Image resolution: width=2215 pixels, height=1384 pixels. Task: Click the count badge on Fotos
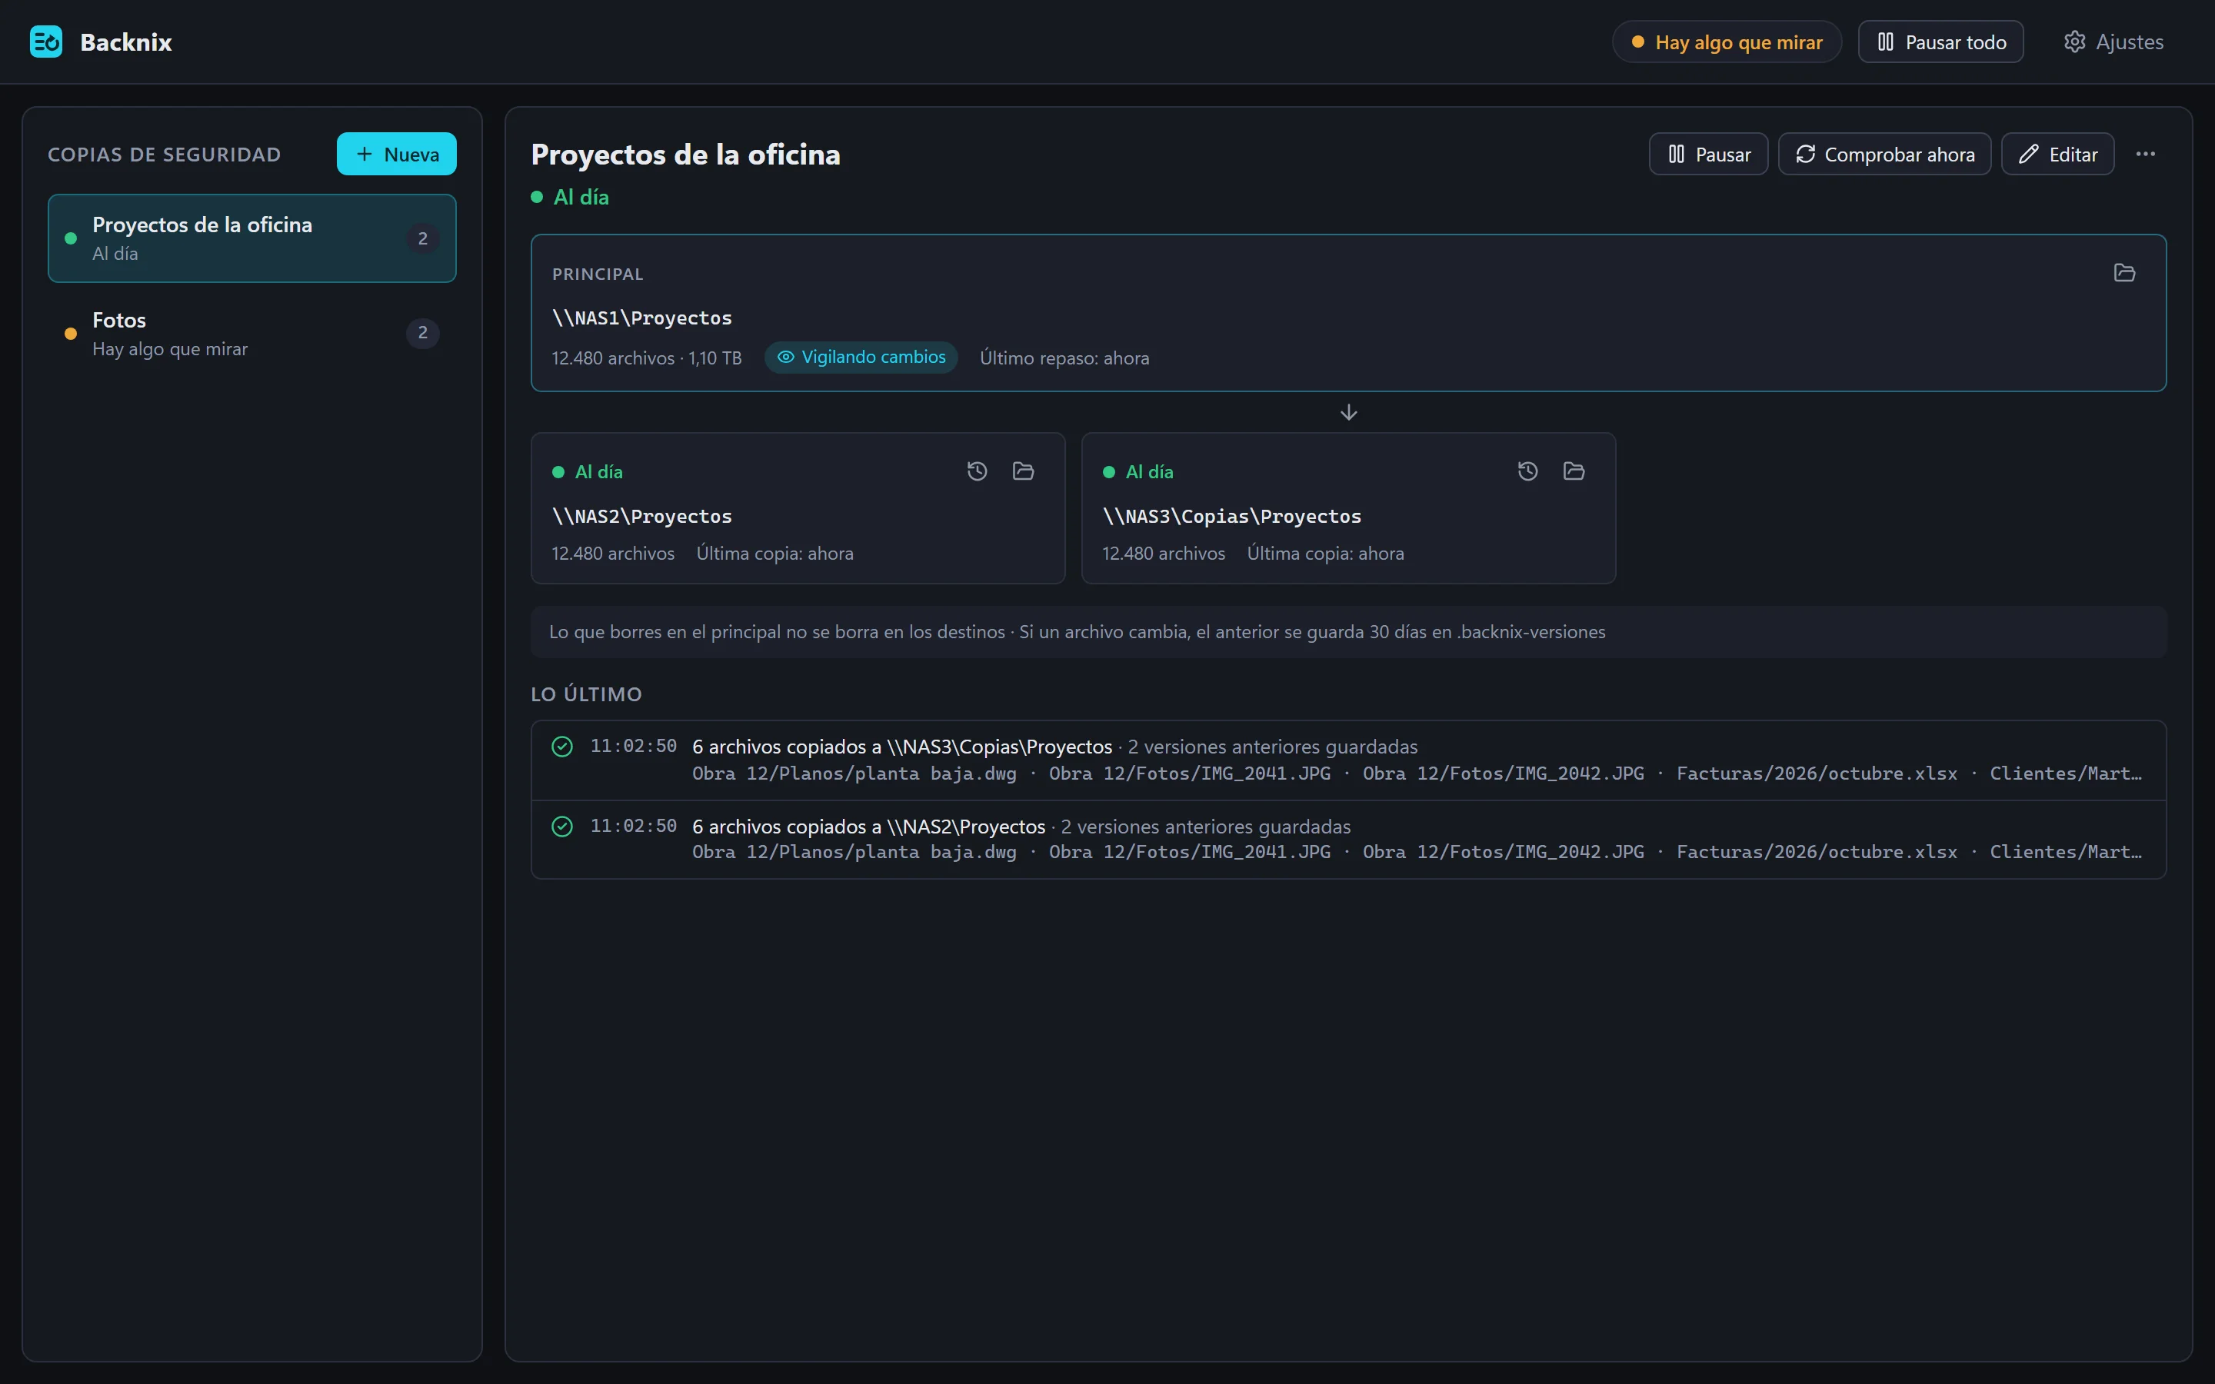[x=423, y=333]
